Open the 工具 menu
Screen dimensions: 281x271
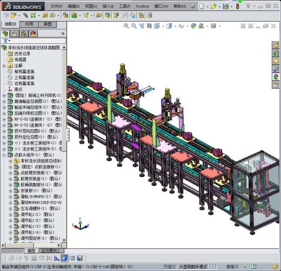(124, 6)
